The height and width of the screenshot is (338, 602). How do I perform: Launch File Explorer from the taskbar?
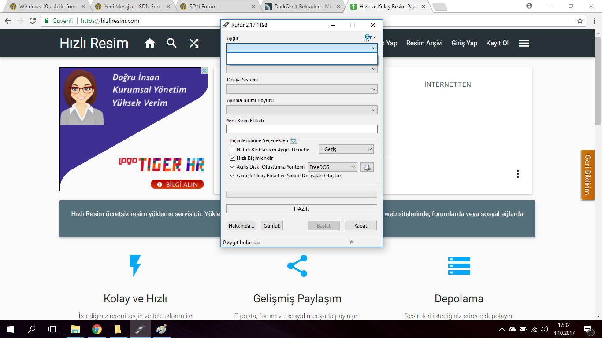coord(75,329)
